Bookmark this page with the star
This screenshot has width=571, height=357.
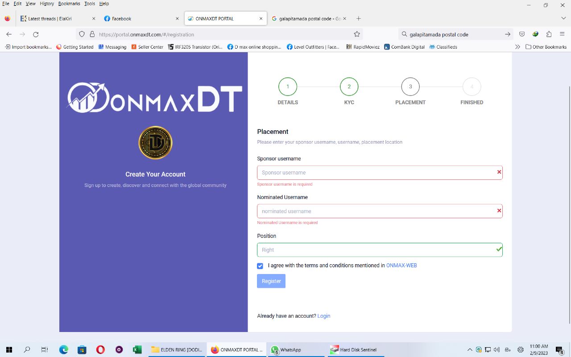[x=357, y=34]
